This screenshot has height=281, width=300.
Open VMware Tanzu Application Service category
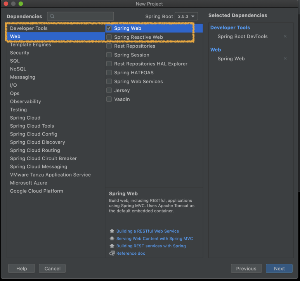coord(56,175)
